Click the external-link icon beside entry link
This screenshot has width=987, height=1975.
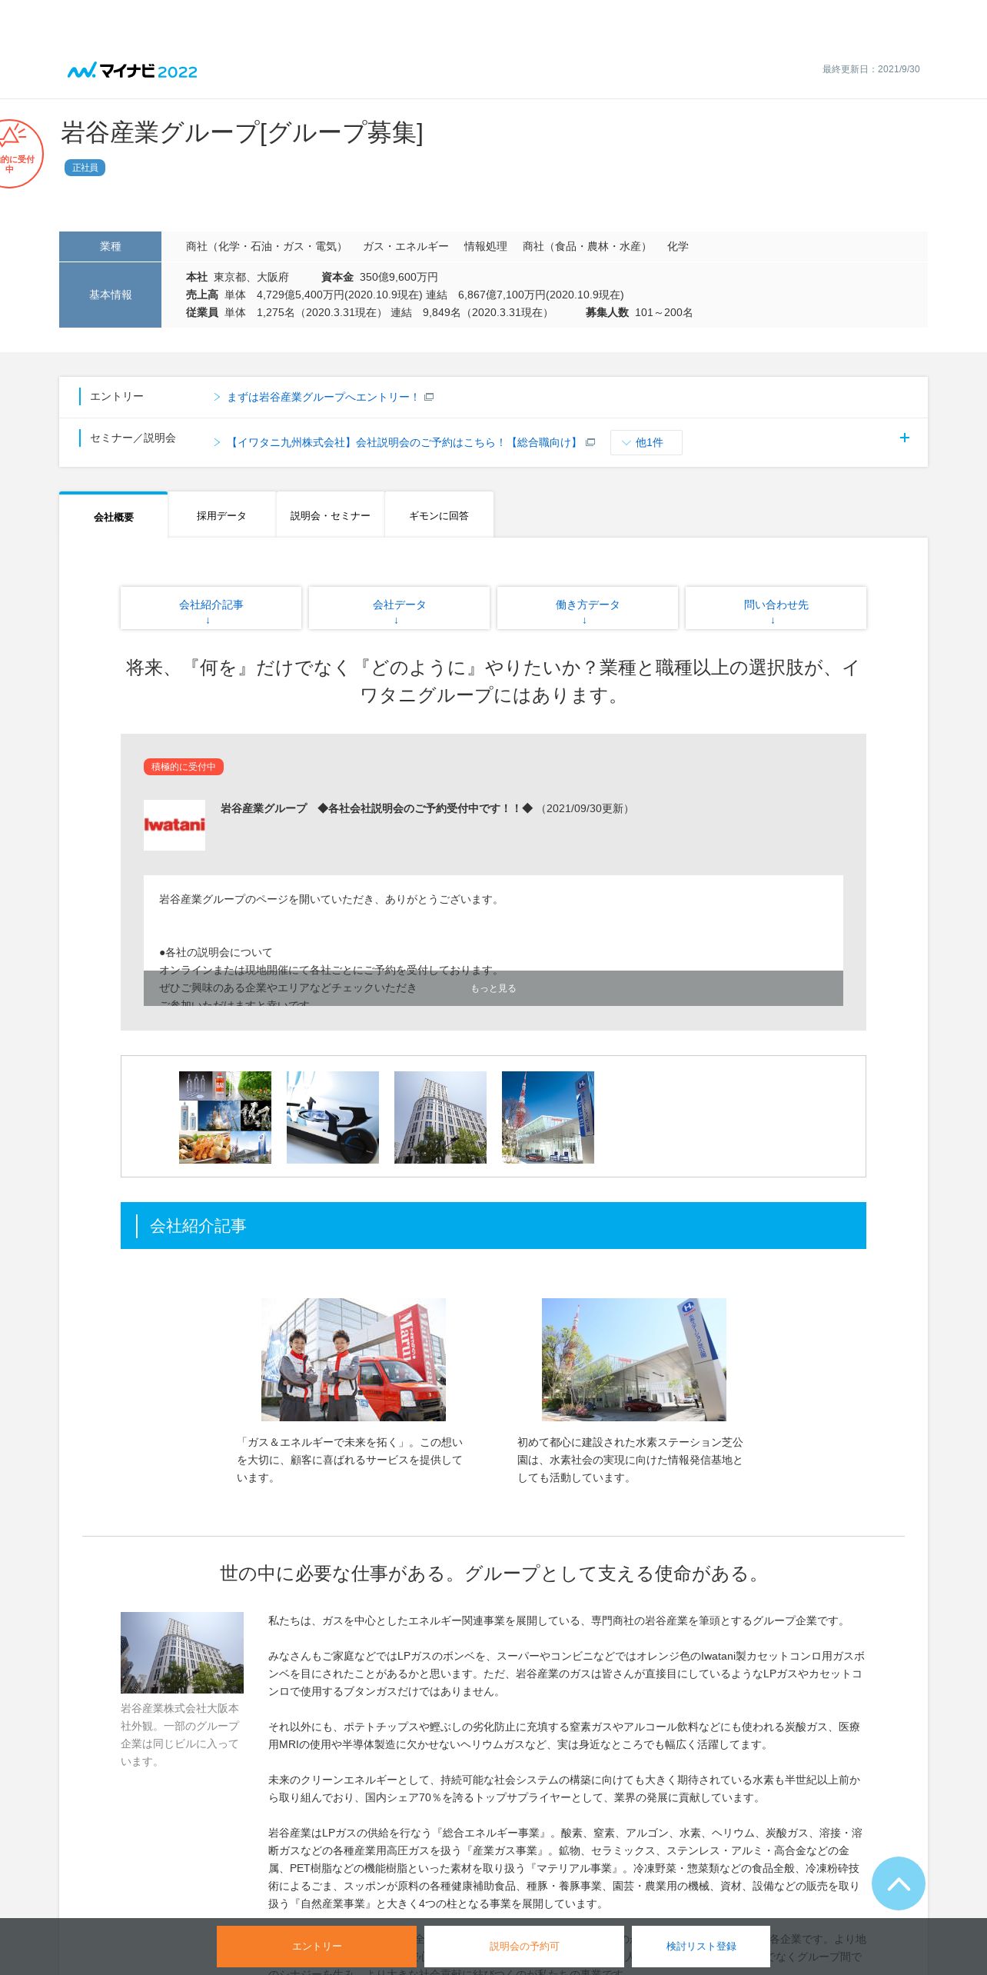430,397
